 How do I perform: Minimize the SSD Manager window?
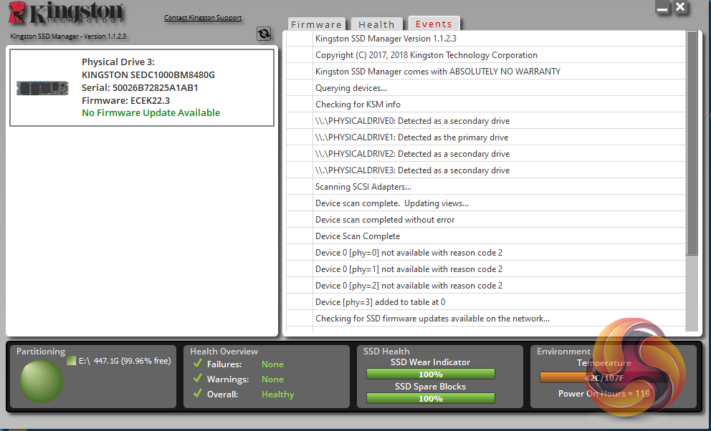point(662,8)
